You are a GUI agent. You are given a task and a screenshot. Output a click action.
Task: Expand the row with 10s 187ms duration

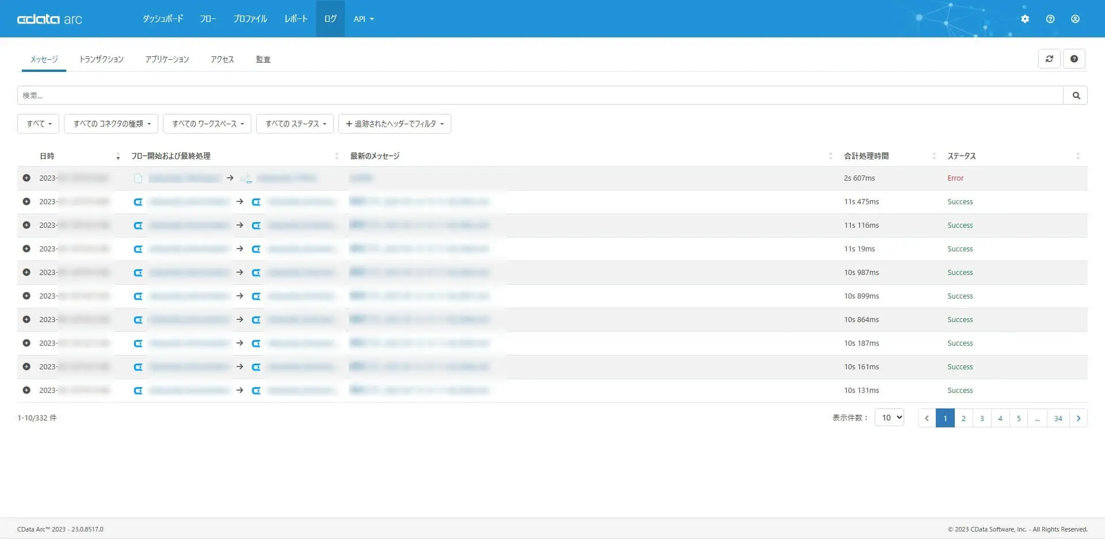(x=26, y=343)
